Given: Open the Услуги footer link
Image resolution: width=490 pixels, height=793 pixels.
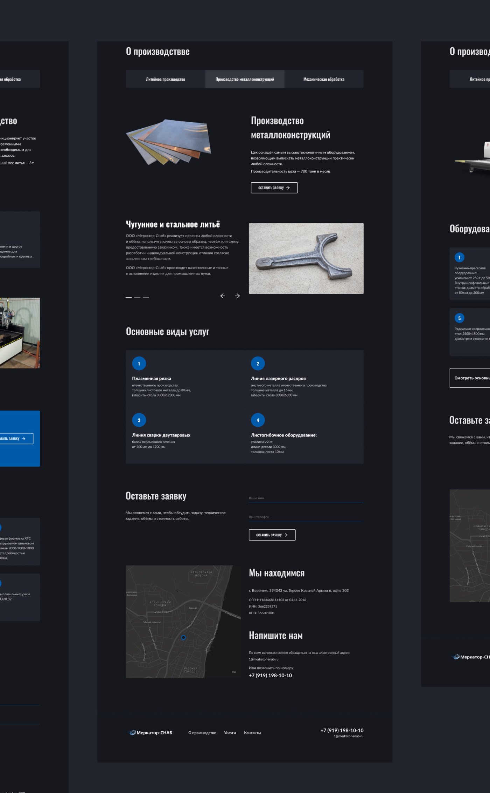Looking at the screenshot, I should click(x=230, y=733).
